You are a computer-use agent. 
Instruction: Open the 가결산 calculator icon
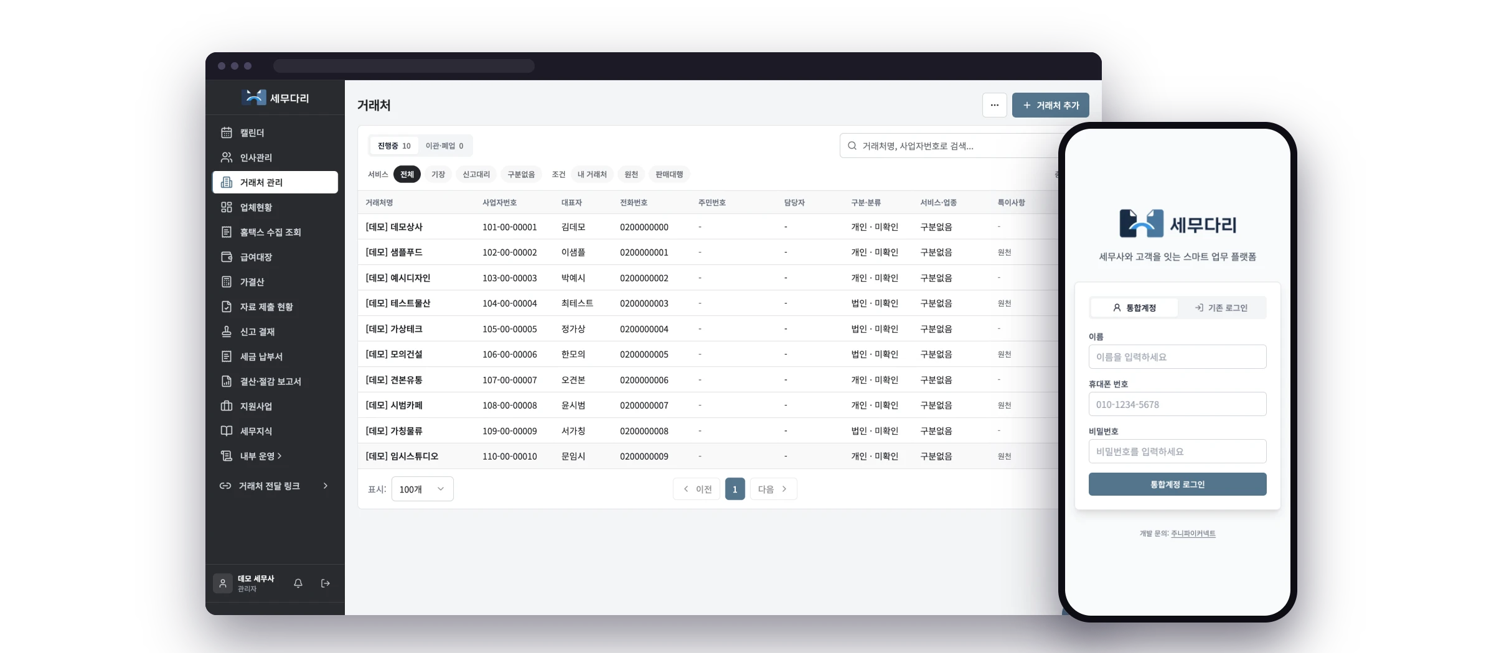click(x=227, y=282)
